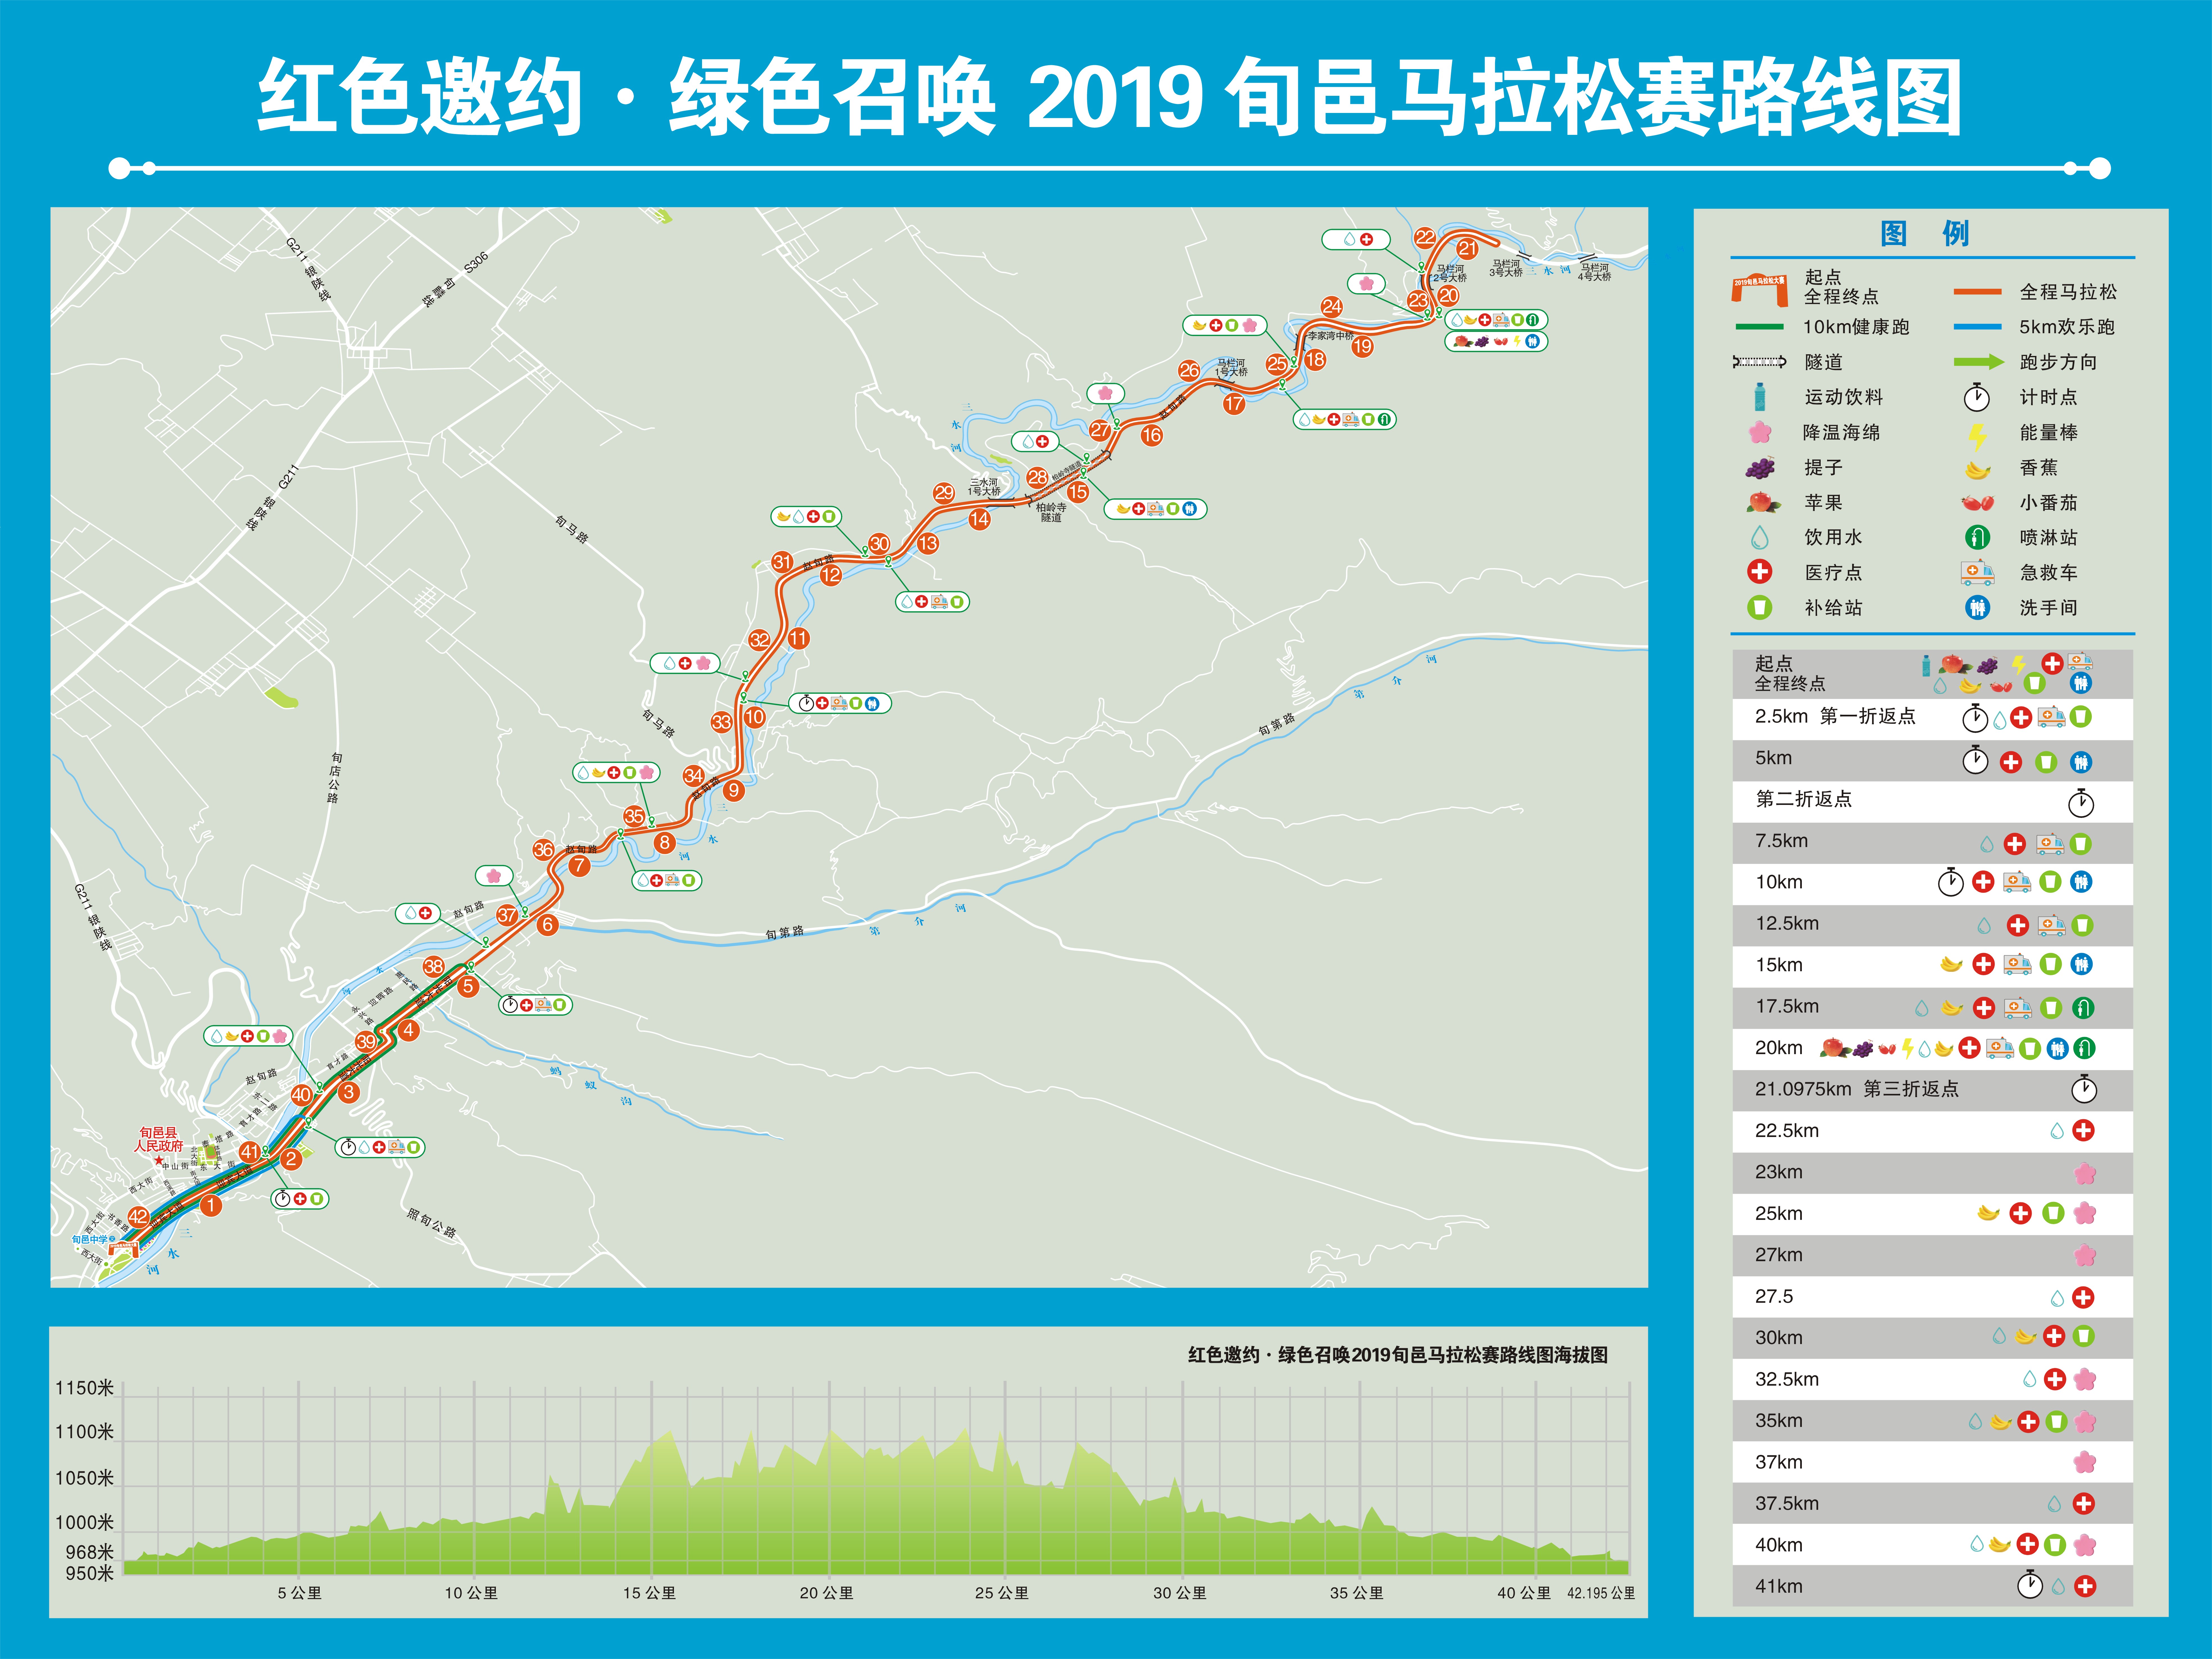Click the sports drink bottle legend icon

(x=1760, y=397)
